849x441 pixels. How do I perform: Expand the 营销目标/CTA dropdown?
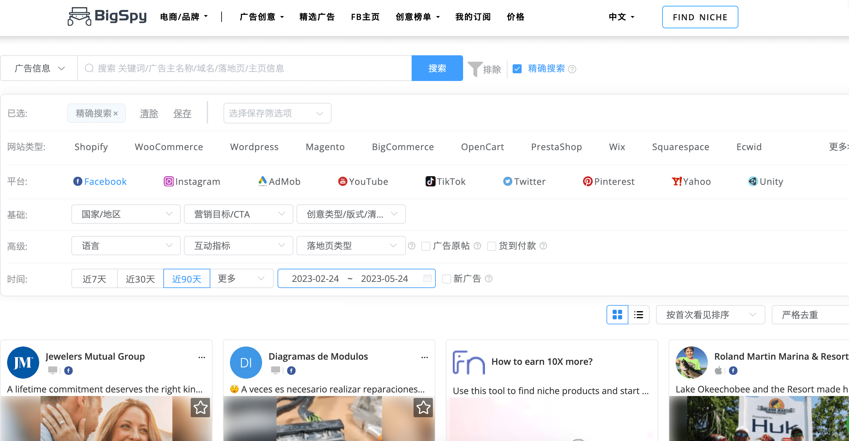click(238, 214)
